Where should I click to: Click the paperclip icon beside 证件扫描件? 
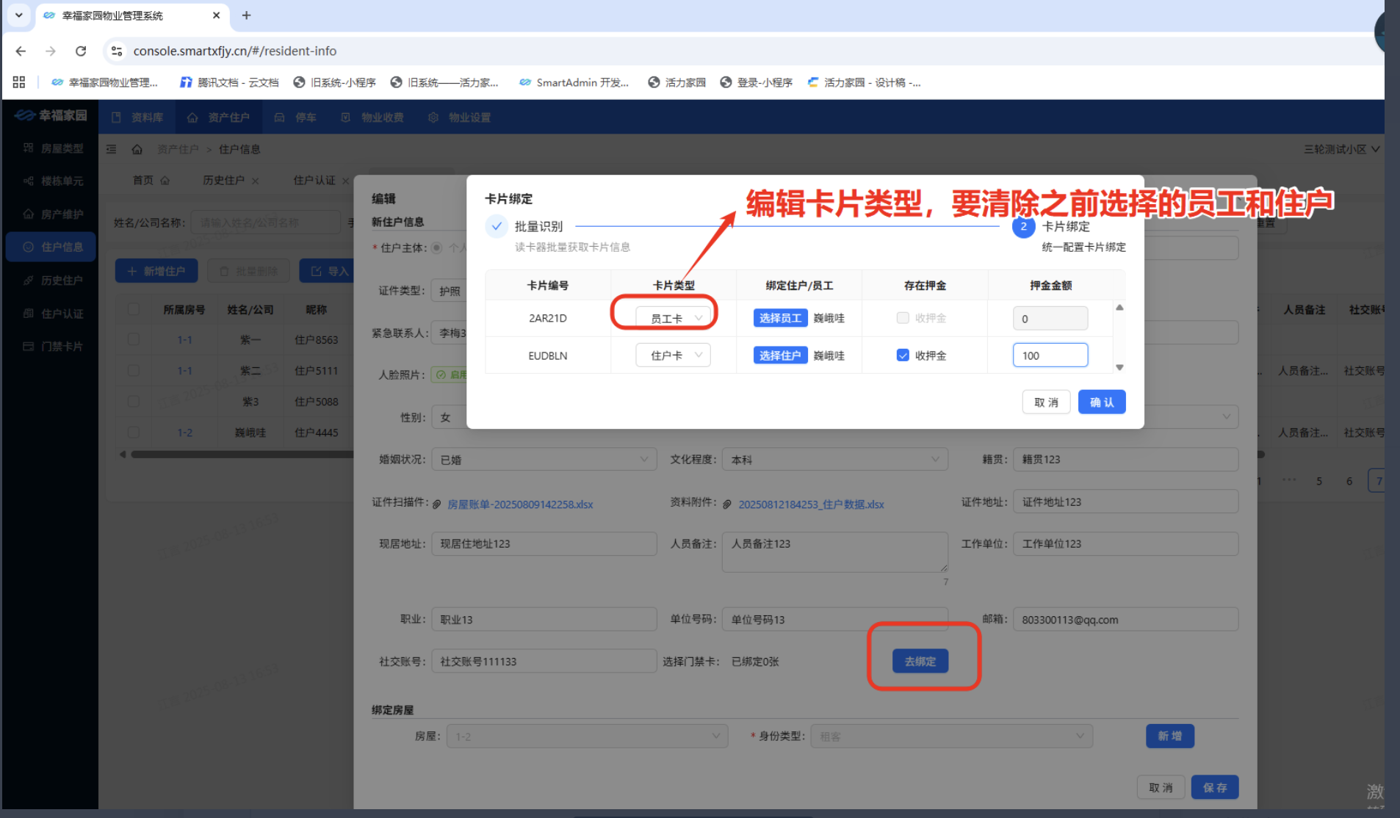coord(436,504)
